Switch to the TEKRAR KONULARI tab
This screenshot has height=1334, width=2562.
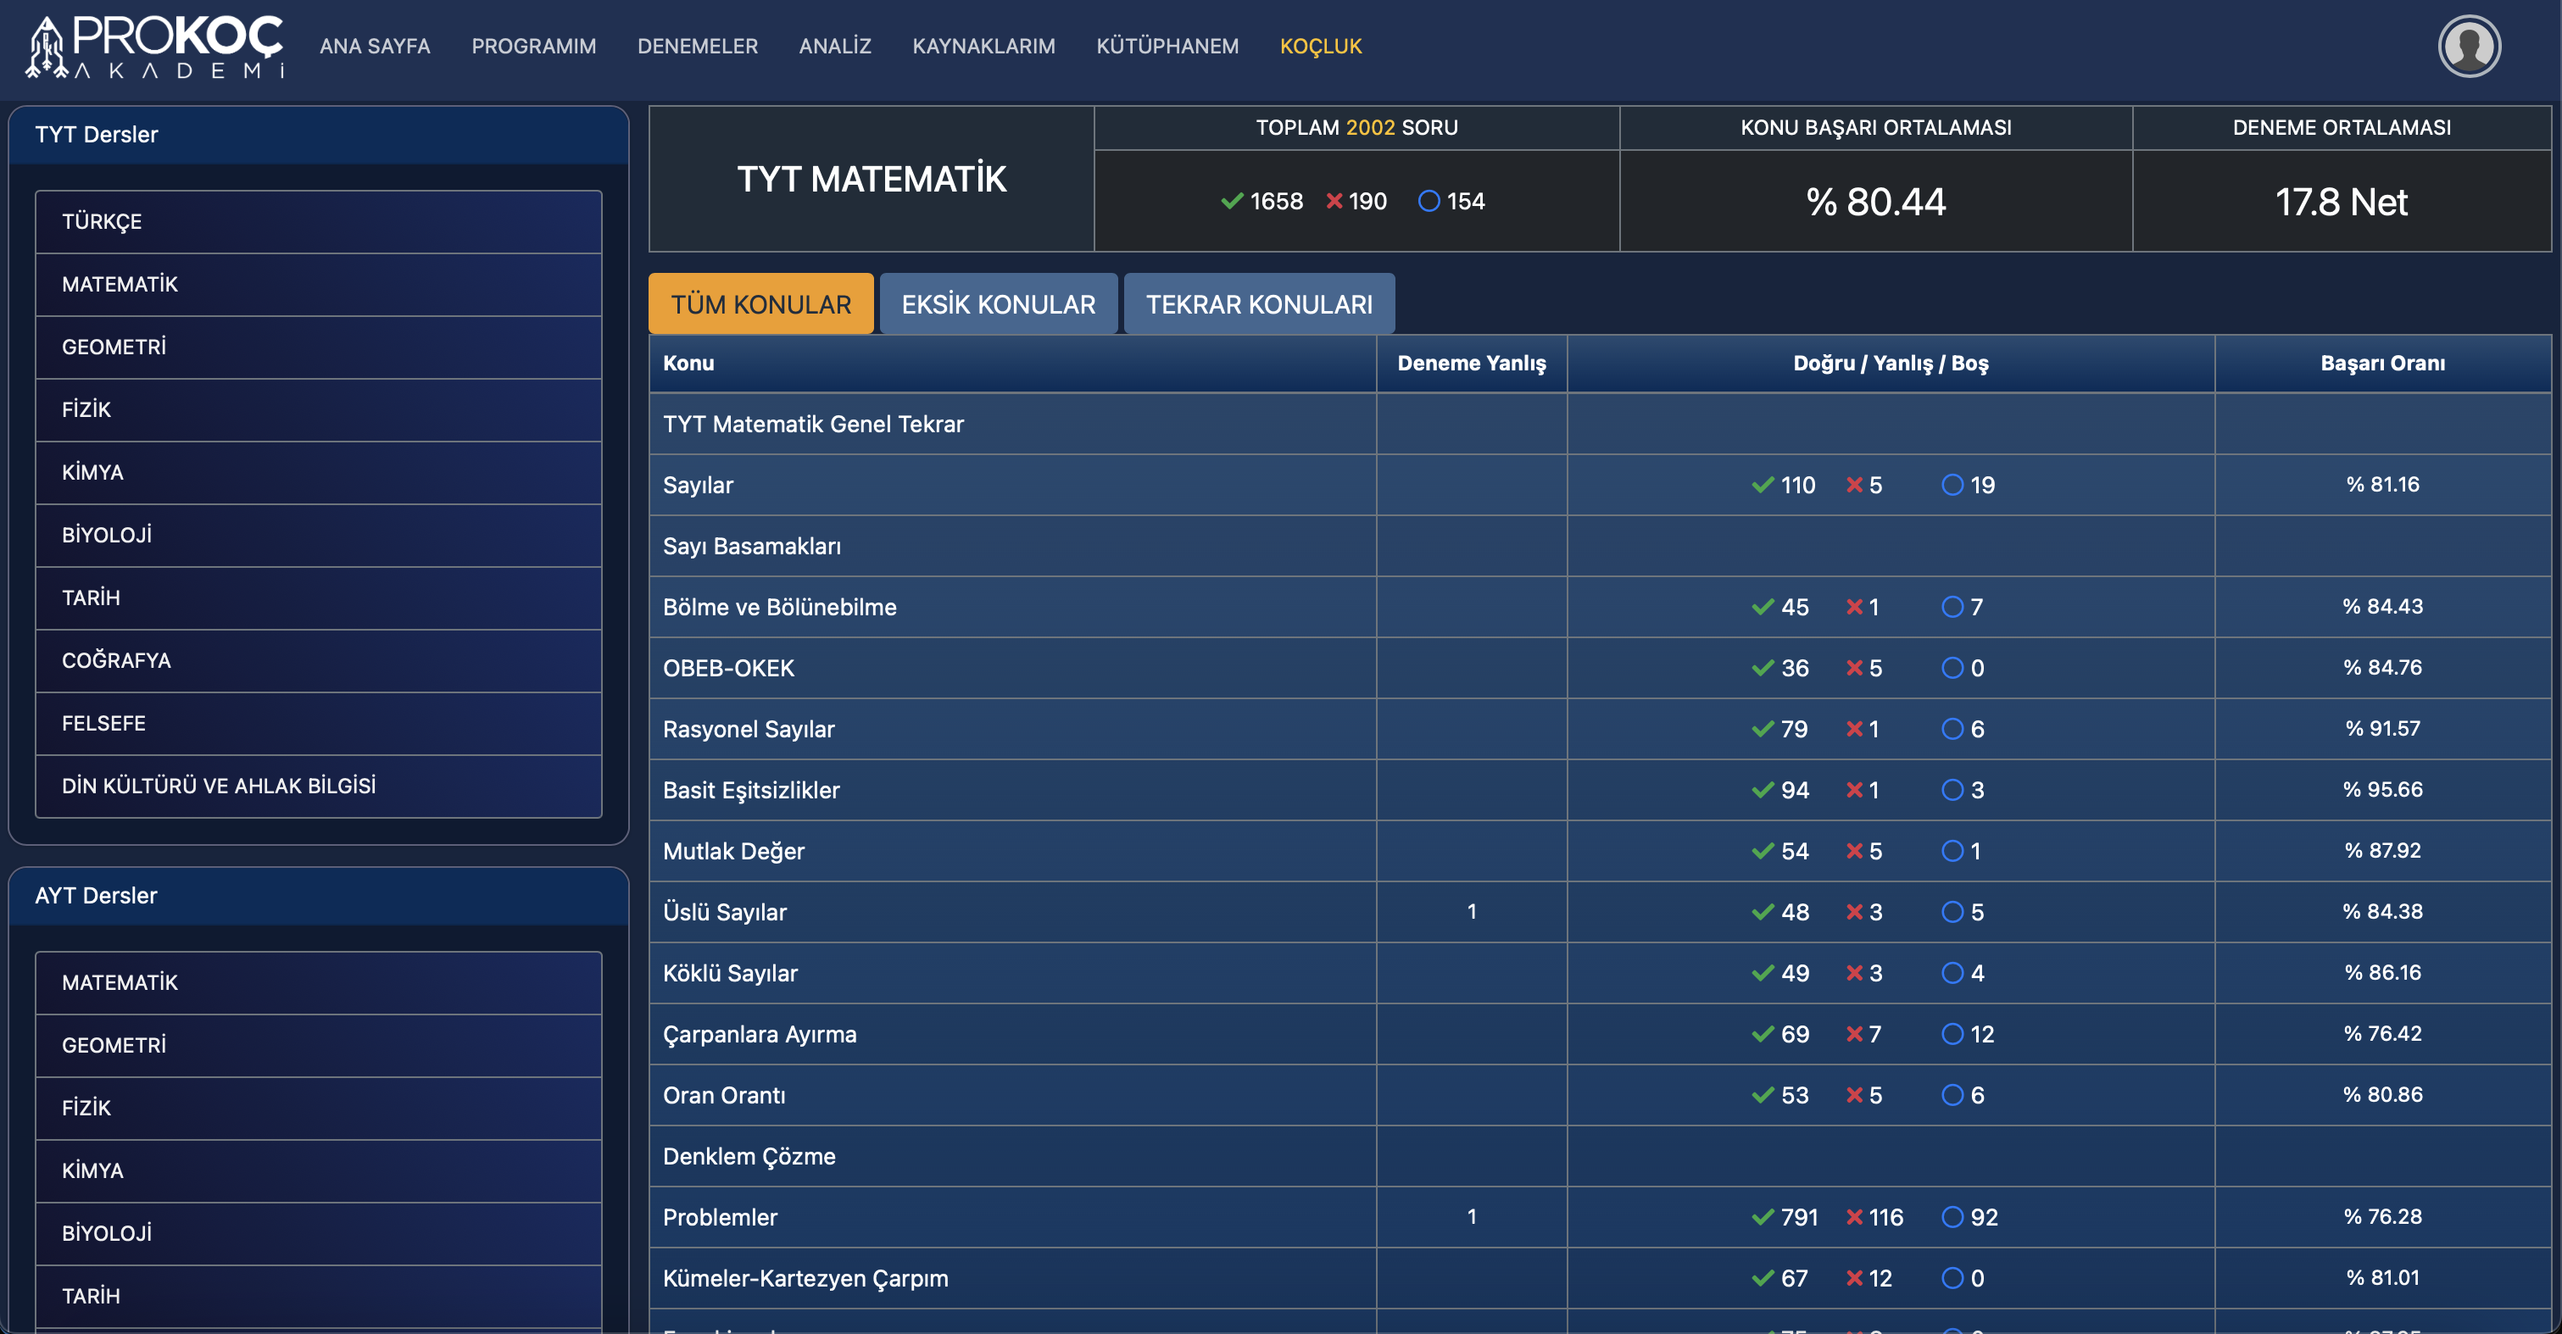(x=1258, y=304)
